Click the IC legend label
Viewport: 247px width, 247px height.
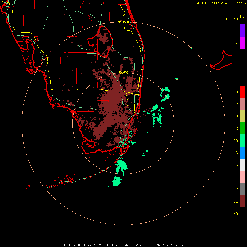[x=235, y=177]
